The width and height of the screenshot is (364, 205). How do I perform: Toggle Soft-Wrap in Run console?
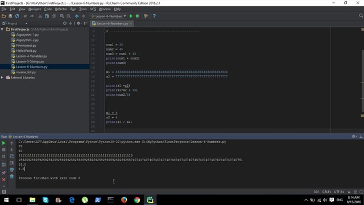pyautogui.click(x=11, y=157)
